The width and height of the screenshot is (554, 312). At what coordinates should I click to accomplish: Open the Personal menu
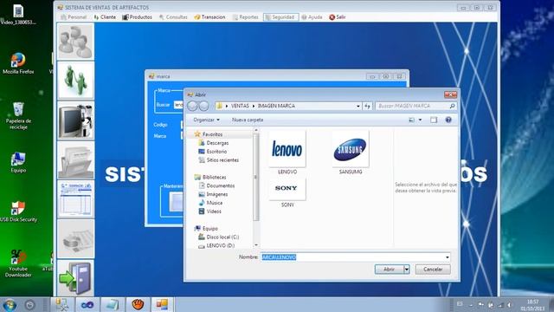click(74, 17)
